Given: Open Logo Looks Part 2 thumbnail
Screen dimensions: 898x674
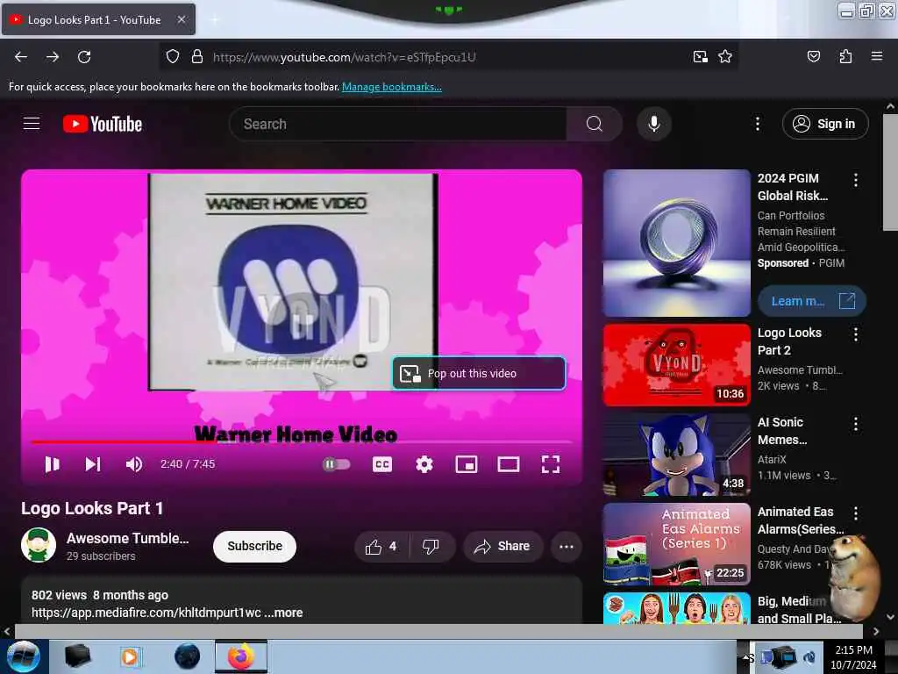Looking at the screenshot, I should [676, 364].
